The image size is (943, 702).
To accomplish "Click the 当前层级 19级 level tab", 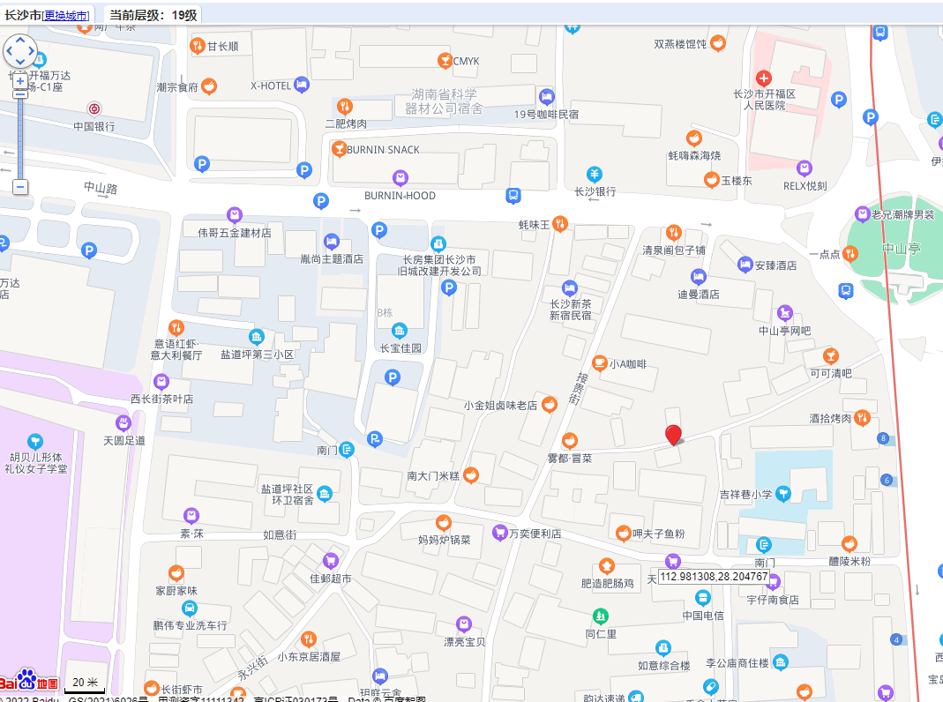I will click(x=153, y=15).
